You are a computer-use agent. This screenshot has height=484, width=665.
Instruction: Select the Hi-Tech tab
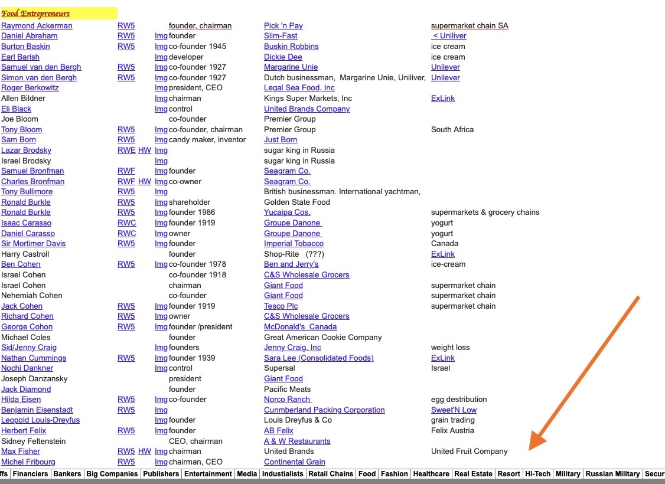(x=538, y=474)
